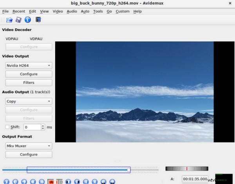Open the Video menu
Viewport: 235px width, 184px height.
(x=58, y=11)
